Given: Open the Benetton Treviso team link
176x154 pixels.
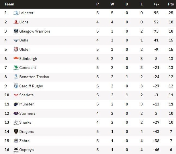Looking at the screenshot, I should click(x=34, y=77).
